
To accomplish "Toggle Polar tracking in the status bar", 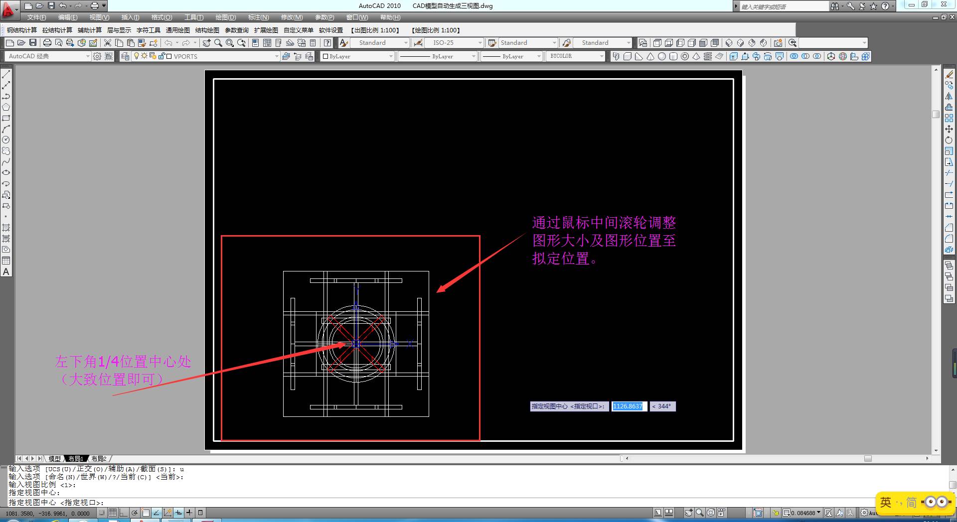I will click(x=135, y=513).
